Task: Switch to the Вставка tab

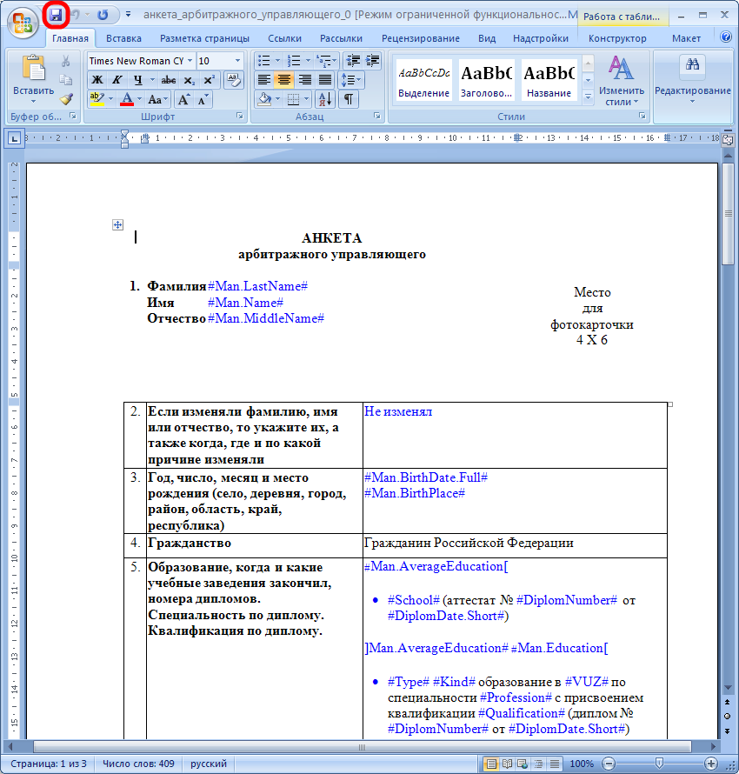Action: point(123,38)
